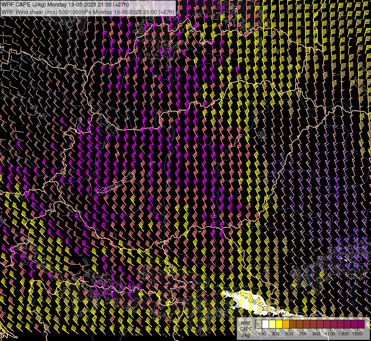371x341 pixels.
Task: Click the legend value 100
Action: pyautogui.click(x=262, y=334)
